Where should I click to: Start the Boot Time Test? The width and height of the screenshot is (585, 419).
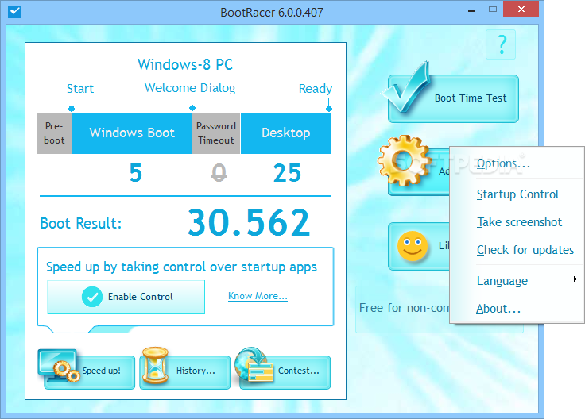453,98
